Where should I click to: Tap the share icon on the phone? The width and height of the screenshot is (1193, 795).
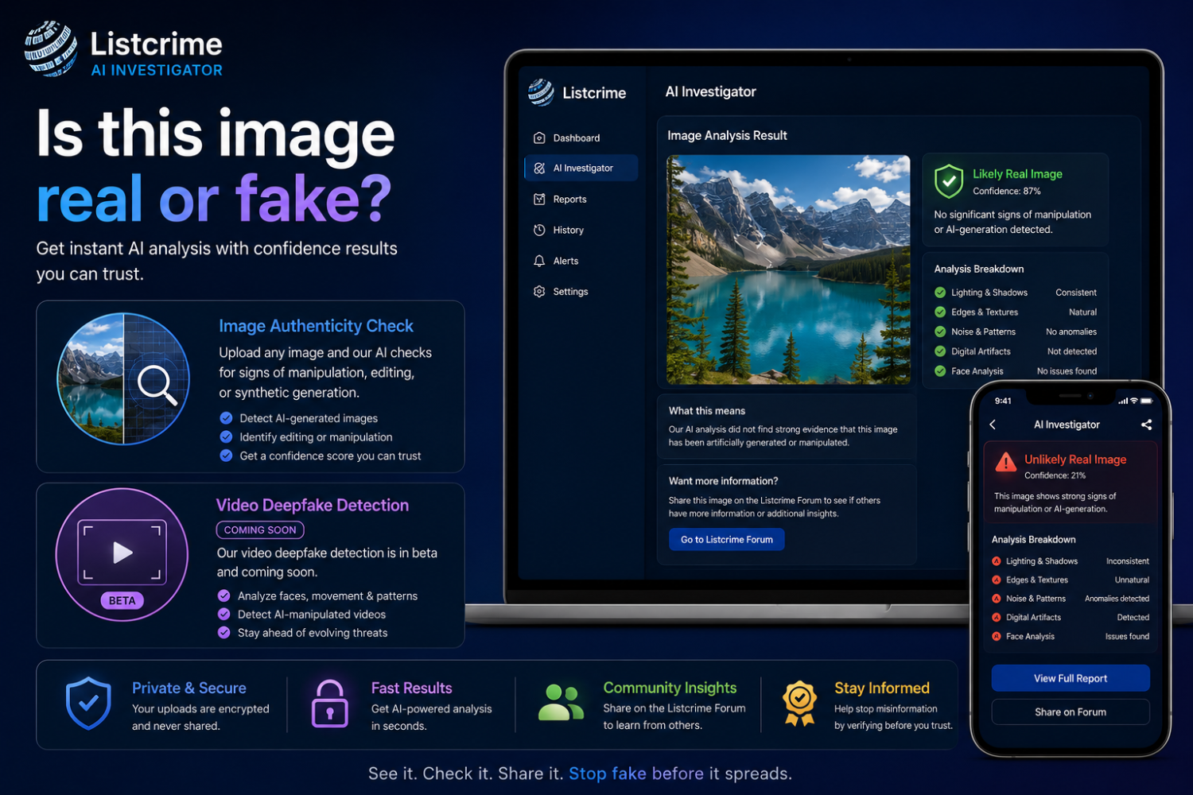(1146, 425)
